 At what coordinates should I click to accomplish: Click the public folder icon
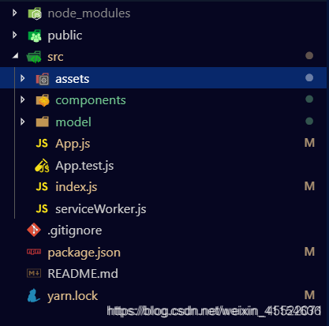pos(35,36)
